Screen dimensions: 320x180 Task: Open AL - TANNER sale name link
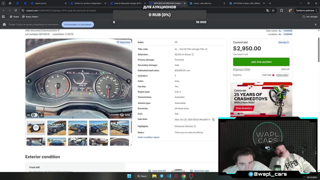point(285,31)
